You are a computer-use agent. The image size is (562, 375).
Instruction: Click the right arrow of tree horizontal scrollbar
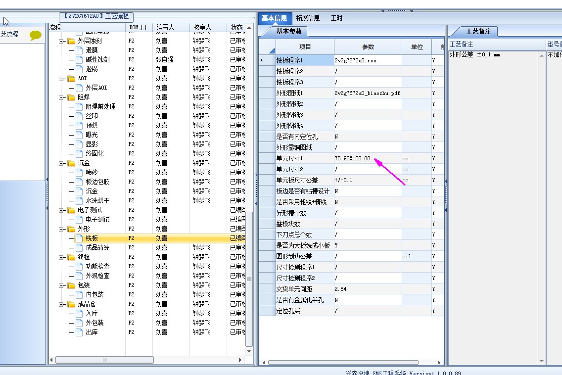coord(240,360)
